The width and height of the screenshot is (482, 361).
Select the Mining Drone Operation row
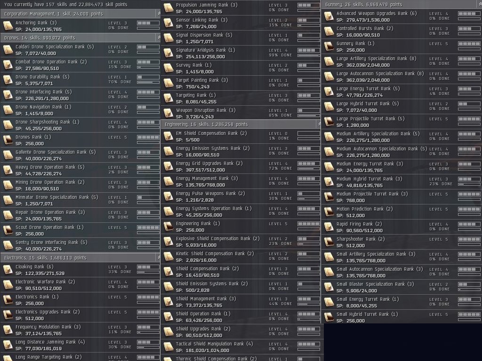click(80, 185)
